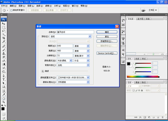Click the 宽度 width input field
Image resolution: width=168 pixels, height=121 pixels.
click(65, 46)
